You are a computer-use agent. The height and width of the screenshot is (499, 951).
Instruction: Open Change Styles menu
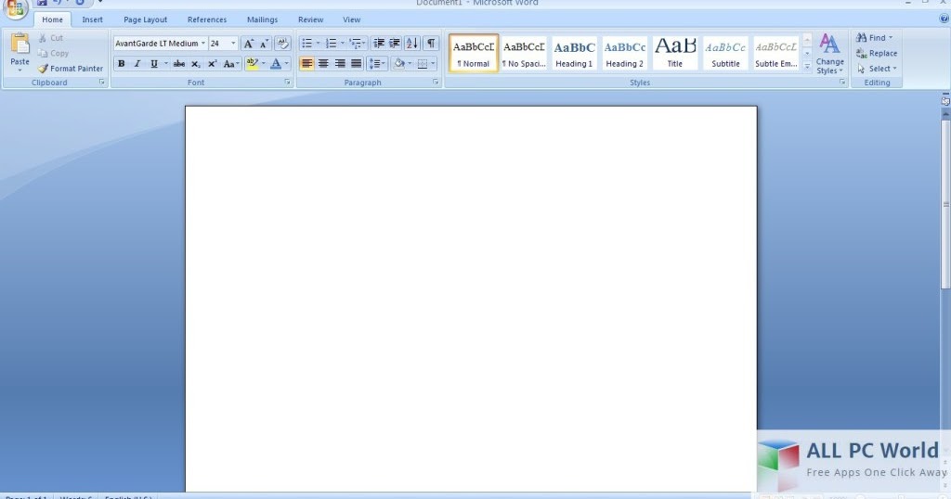tap(829, 54)
